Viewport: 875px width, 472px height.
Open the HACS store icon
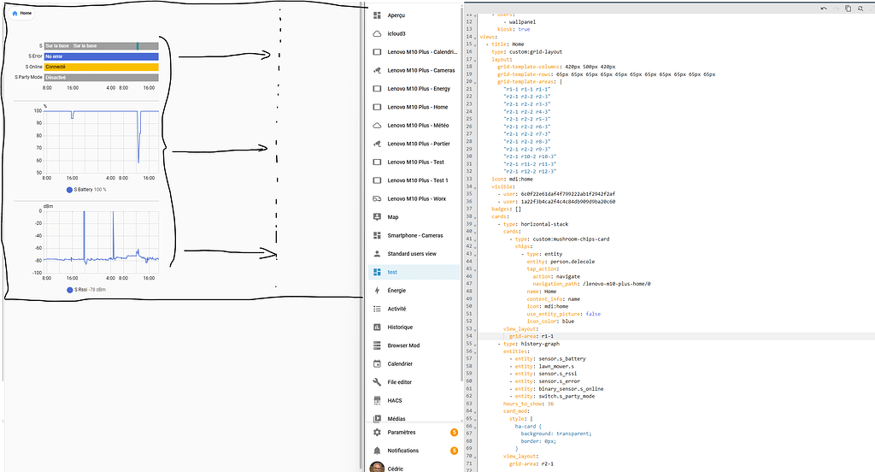point(377,400)
